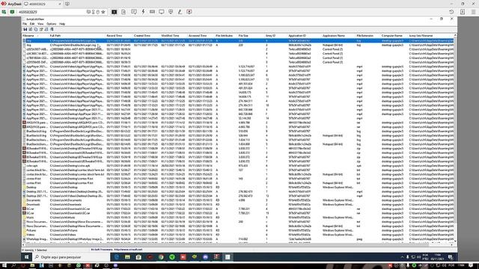The height and width of the screenshot is (269, 479).
Task: Open Google Chrome on remote taskbar
Action: (x=161, y=257)
